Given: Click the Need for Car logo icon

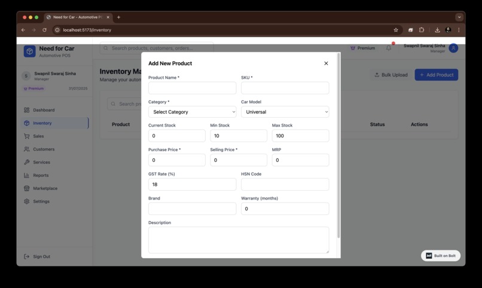Looking at the screenshot, I should pyautogui.click(x=29, y=51).
